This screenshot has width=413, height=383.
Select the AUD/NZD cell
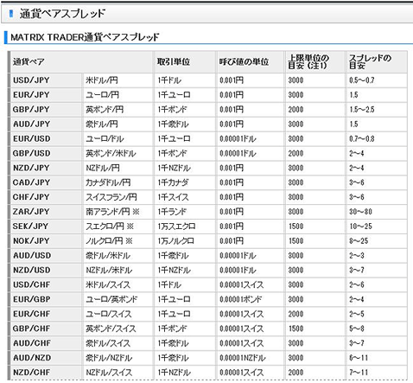click(46, 358)
